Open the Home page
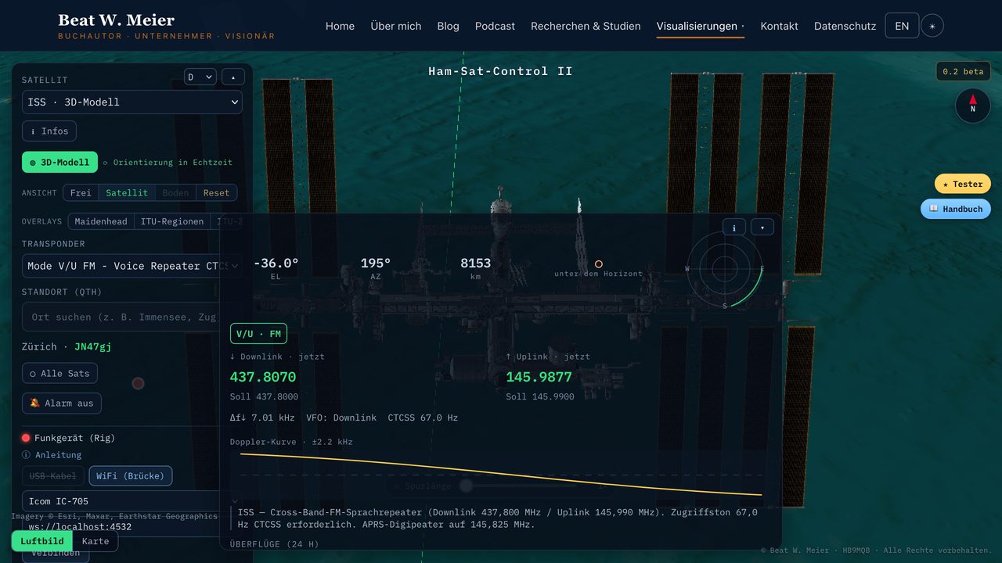1002x563 pixels. pos(340,26)
